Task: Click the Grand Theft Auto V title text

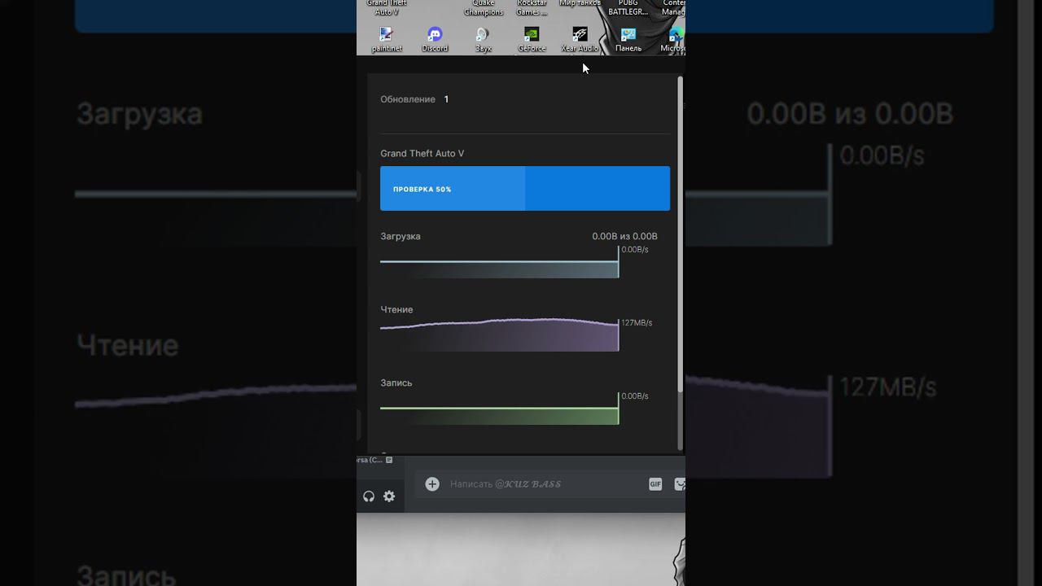Action: pyautogui.click(x=422, y=154)
